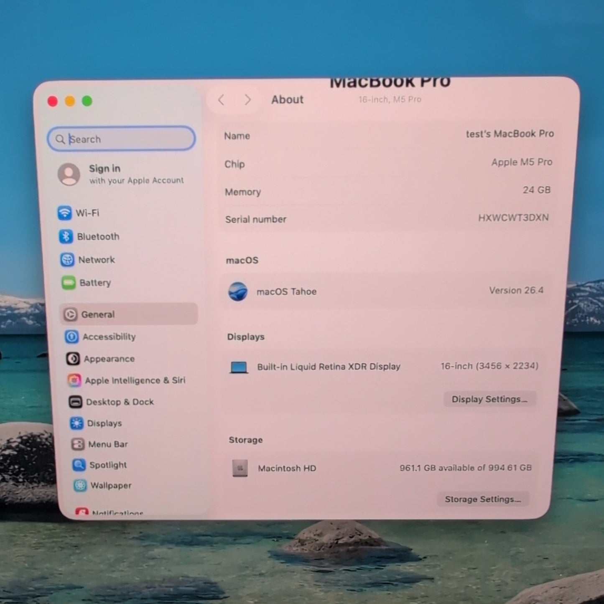604x604 pixels.
Task: Select the Wallpaper sidebar icon
Action: pos(80,485)
